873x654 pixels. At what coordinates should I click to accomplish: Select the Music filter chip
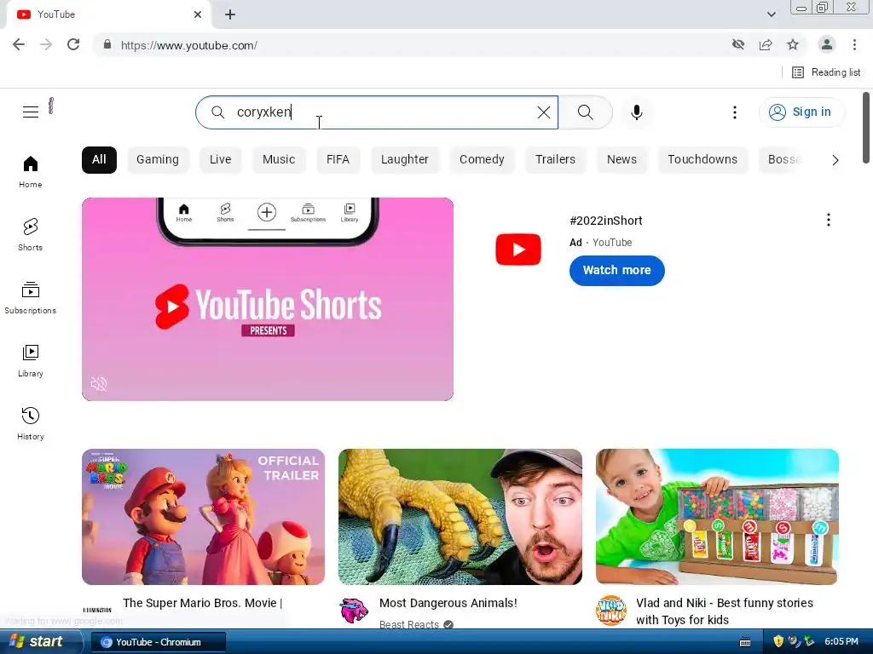point(279,159)
